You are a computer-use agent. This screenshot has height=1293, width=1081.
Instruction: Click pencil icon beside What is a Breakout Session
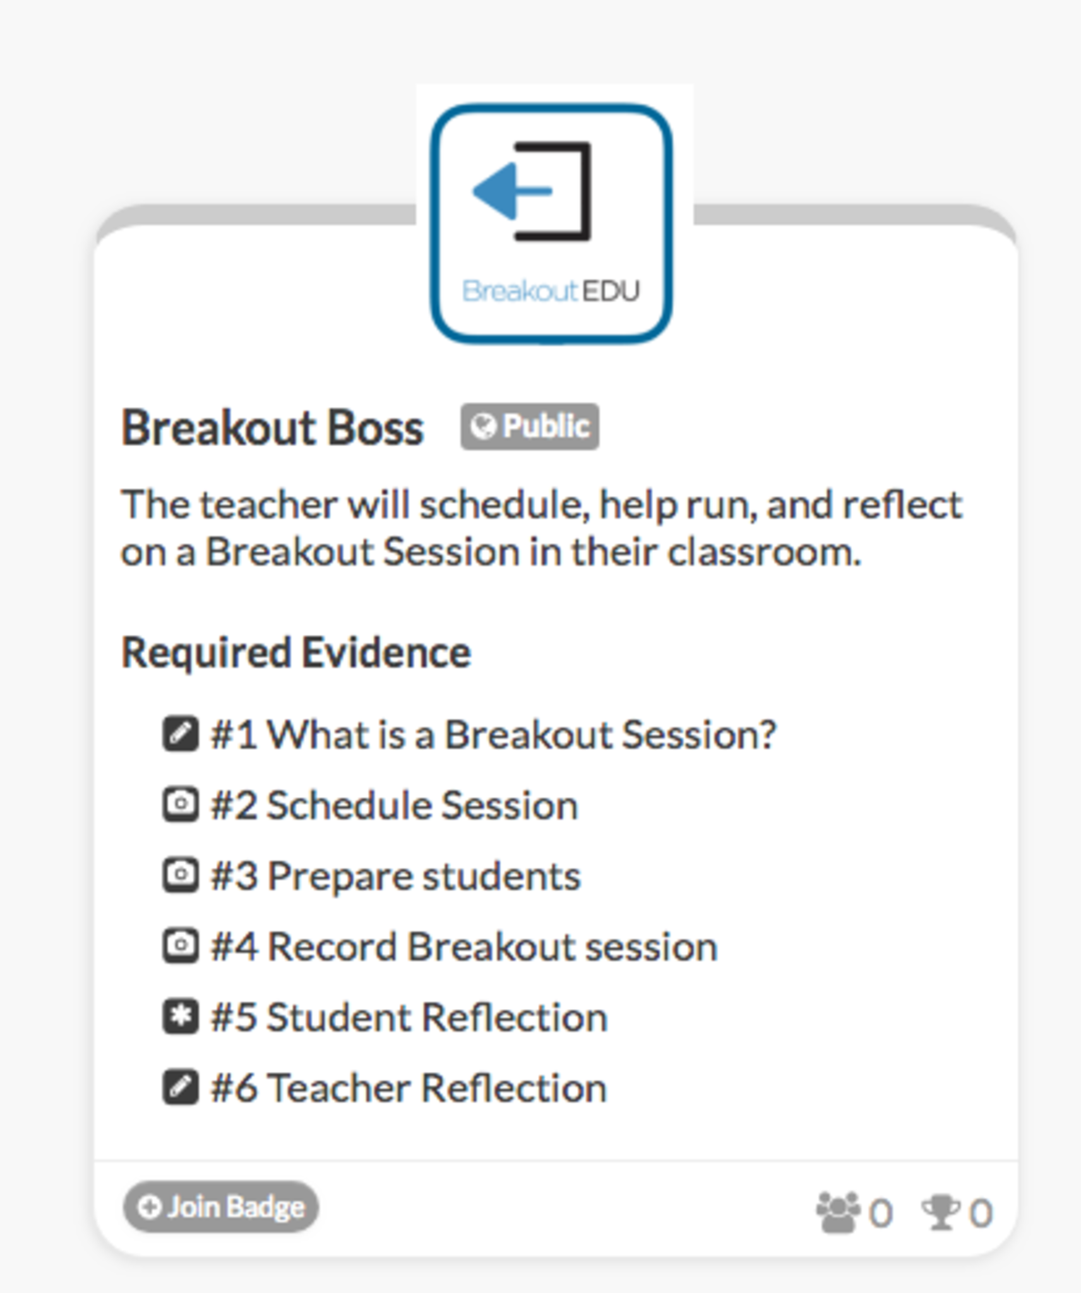[181, 734]
